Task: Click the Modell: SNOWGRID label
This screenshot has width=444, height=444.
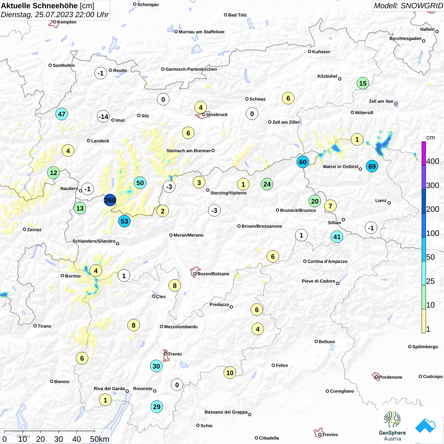Action: tap(408, 6)
